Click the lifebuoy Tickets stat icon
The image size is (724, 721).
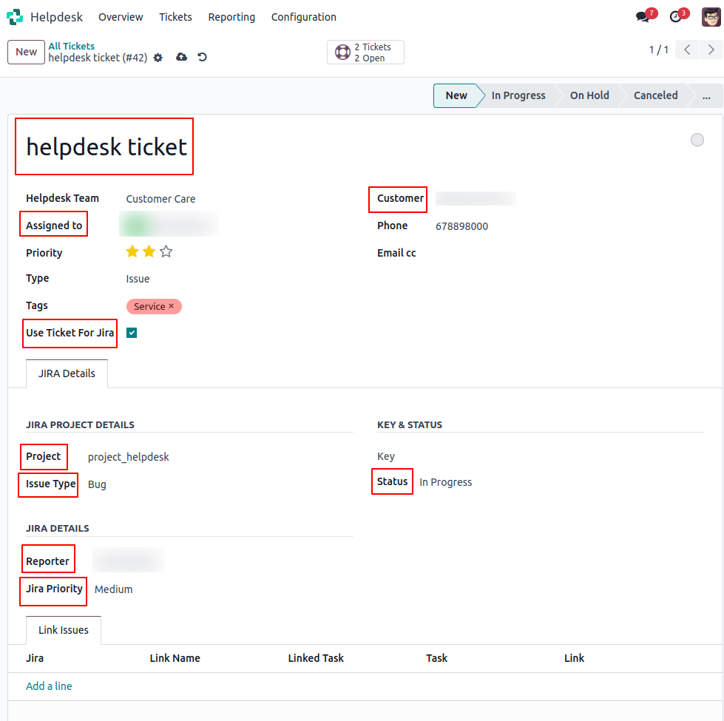[x=342, y=53]
